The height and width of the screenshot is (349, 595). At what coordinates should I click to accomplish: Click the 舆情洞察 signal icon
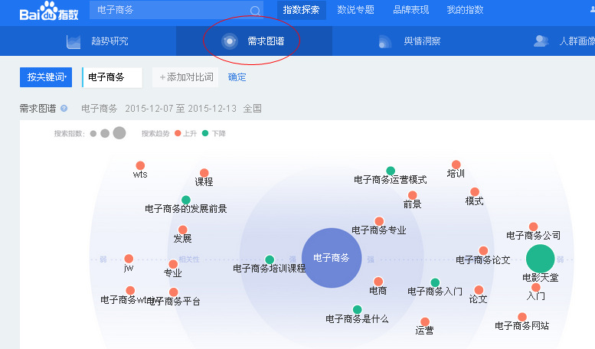pyautogui.click(x=384, y=41)
